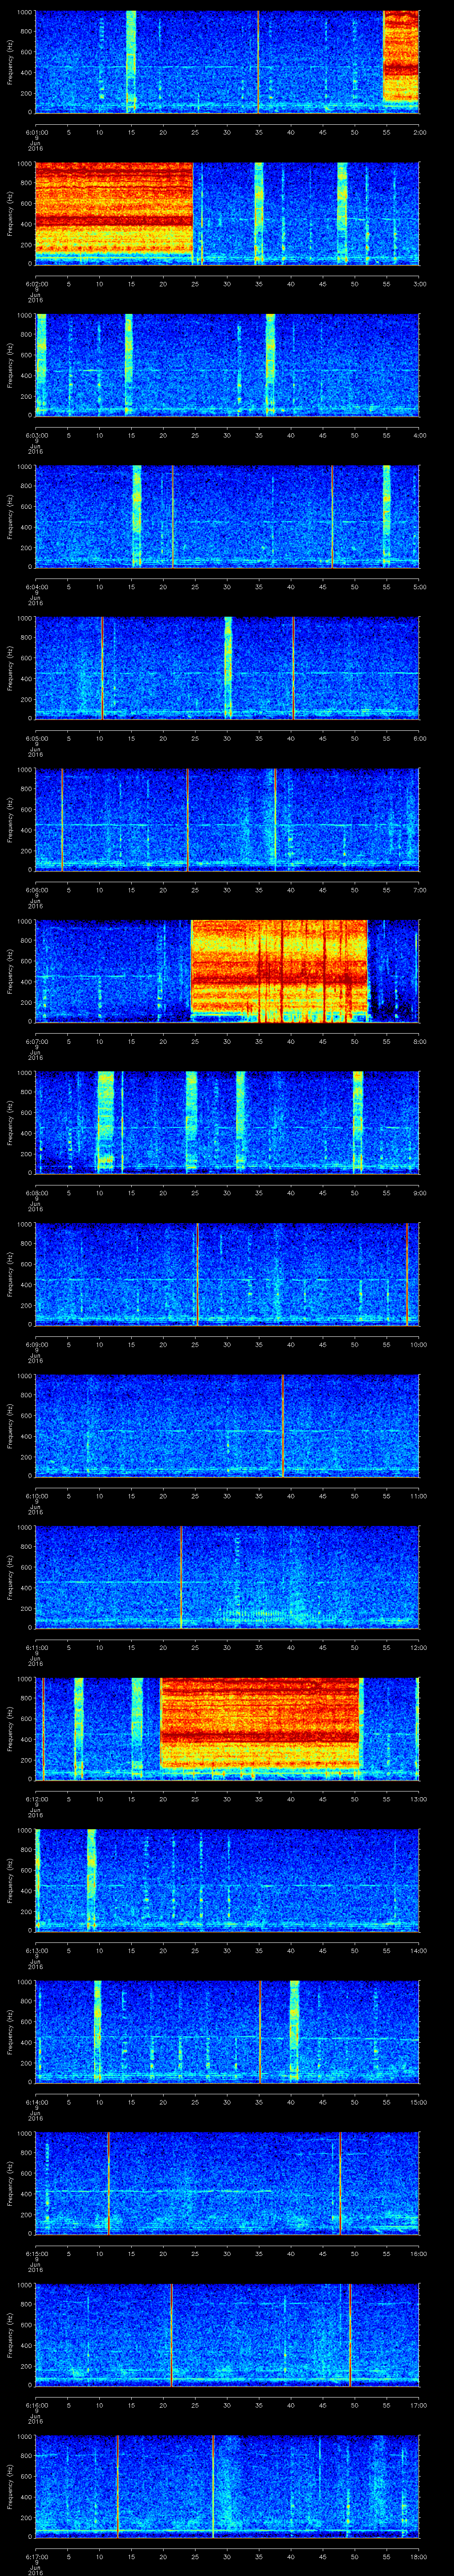
Task: Click the "8:00" end time label
Action: [x=419, y=1041]
